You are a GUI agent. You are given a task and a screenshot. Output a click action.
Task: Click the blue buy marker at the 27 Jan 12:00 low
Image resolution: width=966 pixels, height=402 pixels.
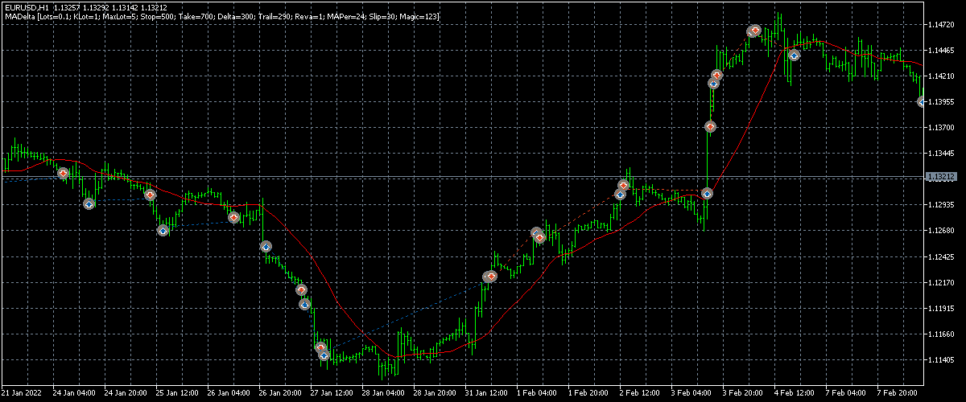[324, 355]
